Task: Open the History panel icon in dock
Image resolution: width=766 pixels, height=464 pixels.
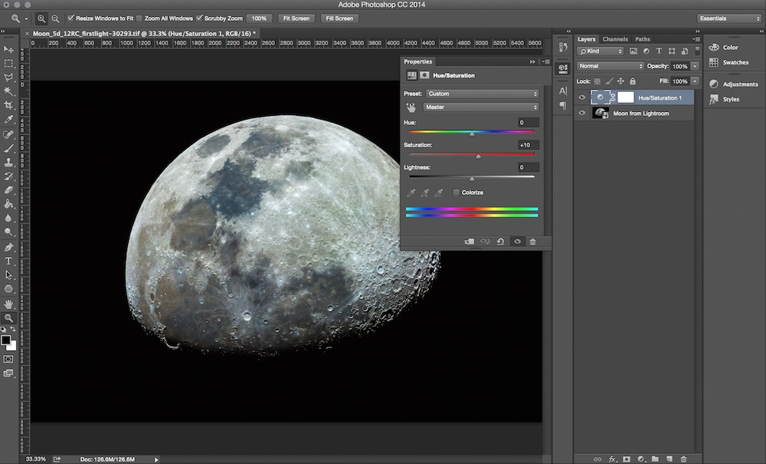Action: click(x=563, y=48)
